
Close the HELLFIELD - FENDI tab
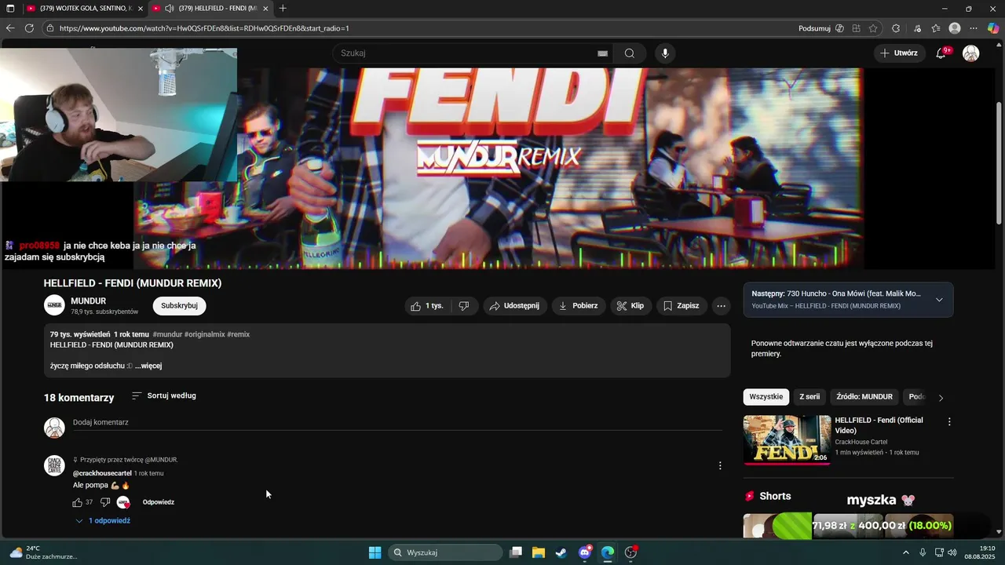click(265, 9)
